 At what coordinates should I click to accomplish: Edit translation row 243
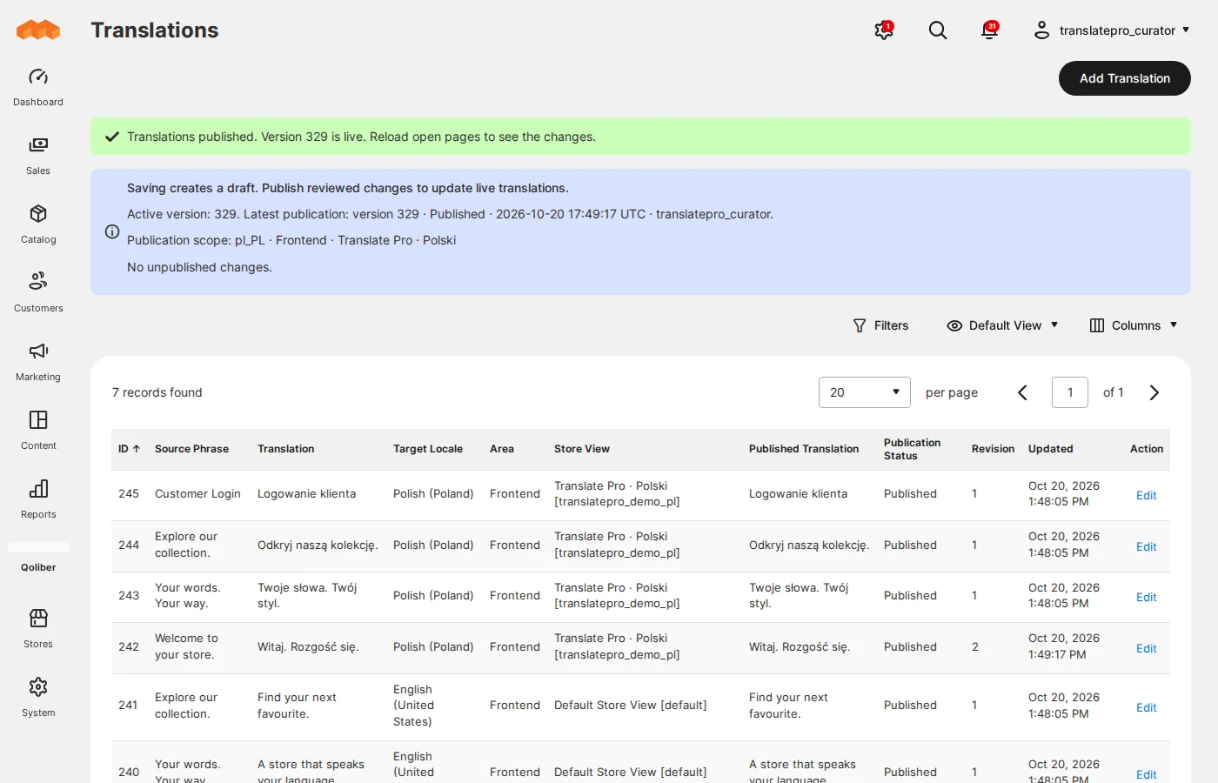(1146, 597)
